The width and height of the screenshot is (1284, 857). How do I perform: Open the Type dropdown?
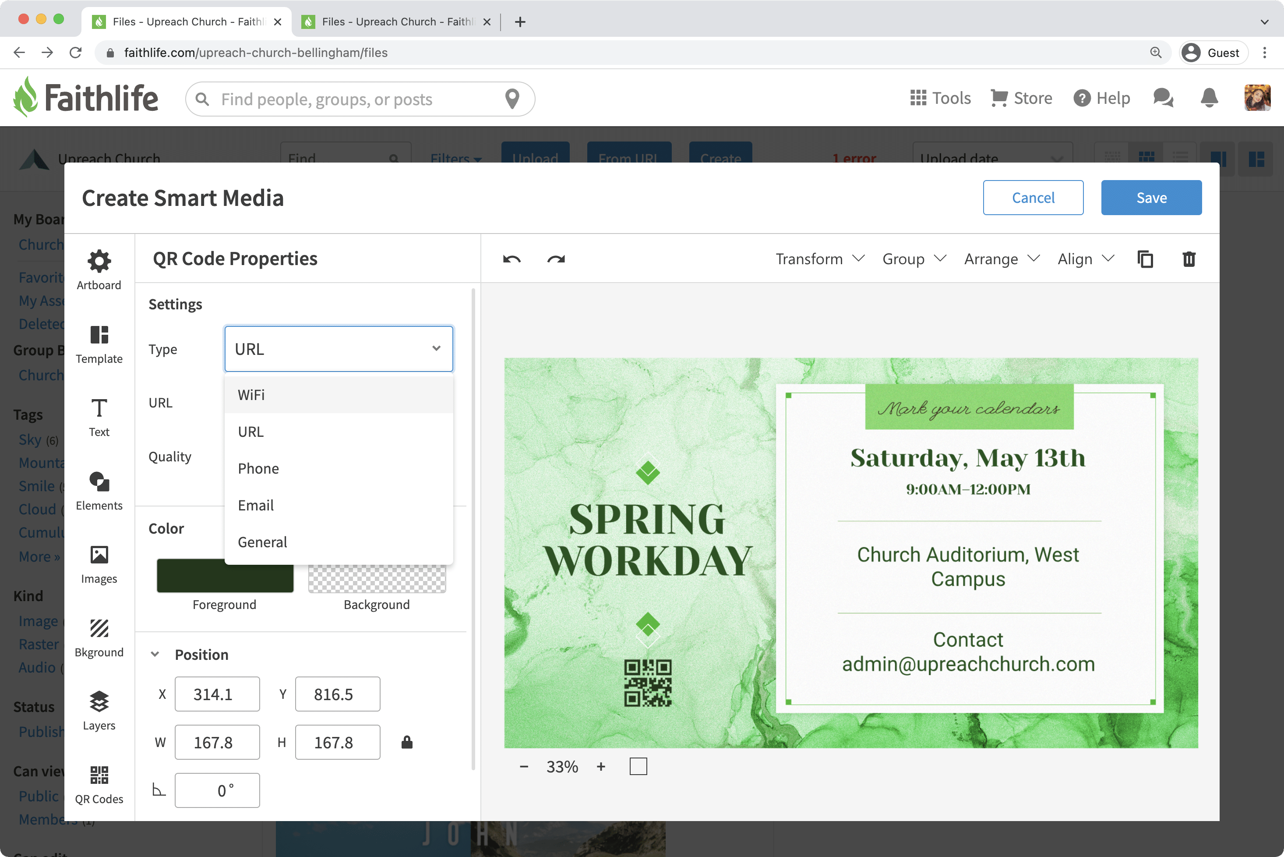(339, 349)
